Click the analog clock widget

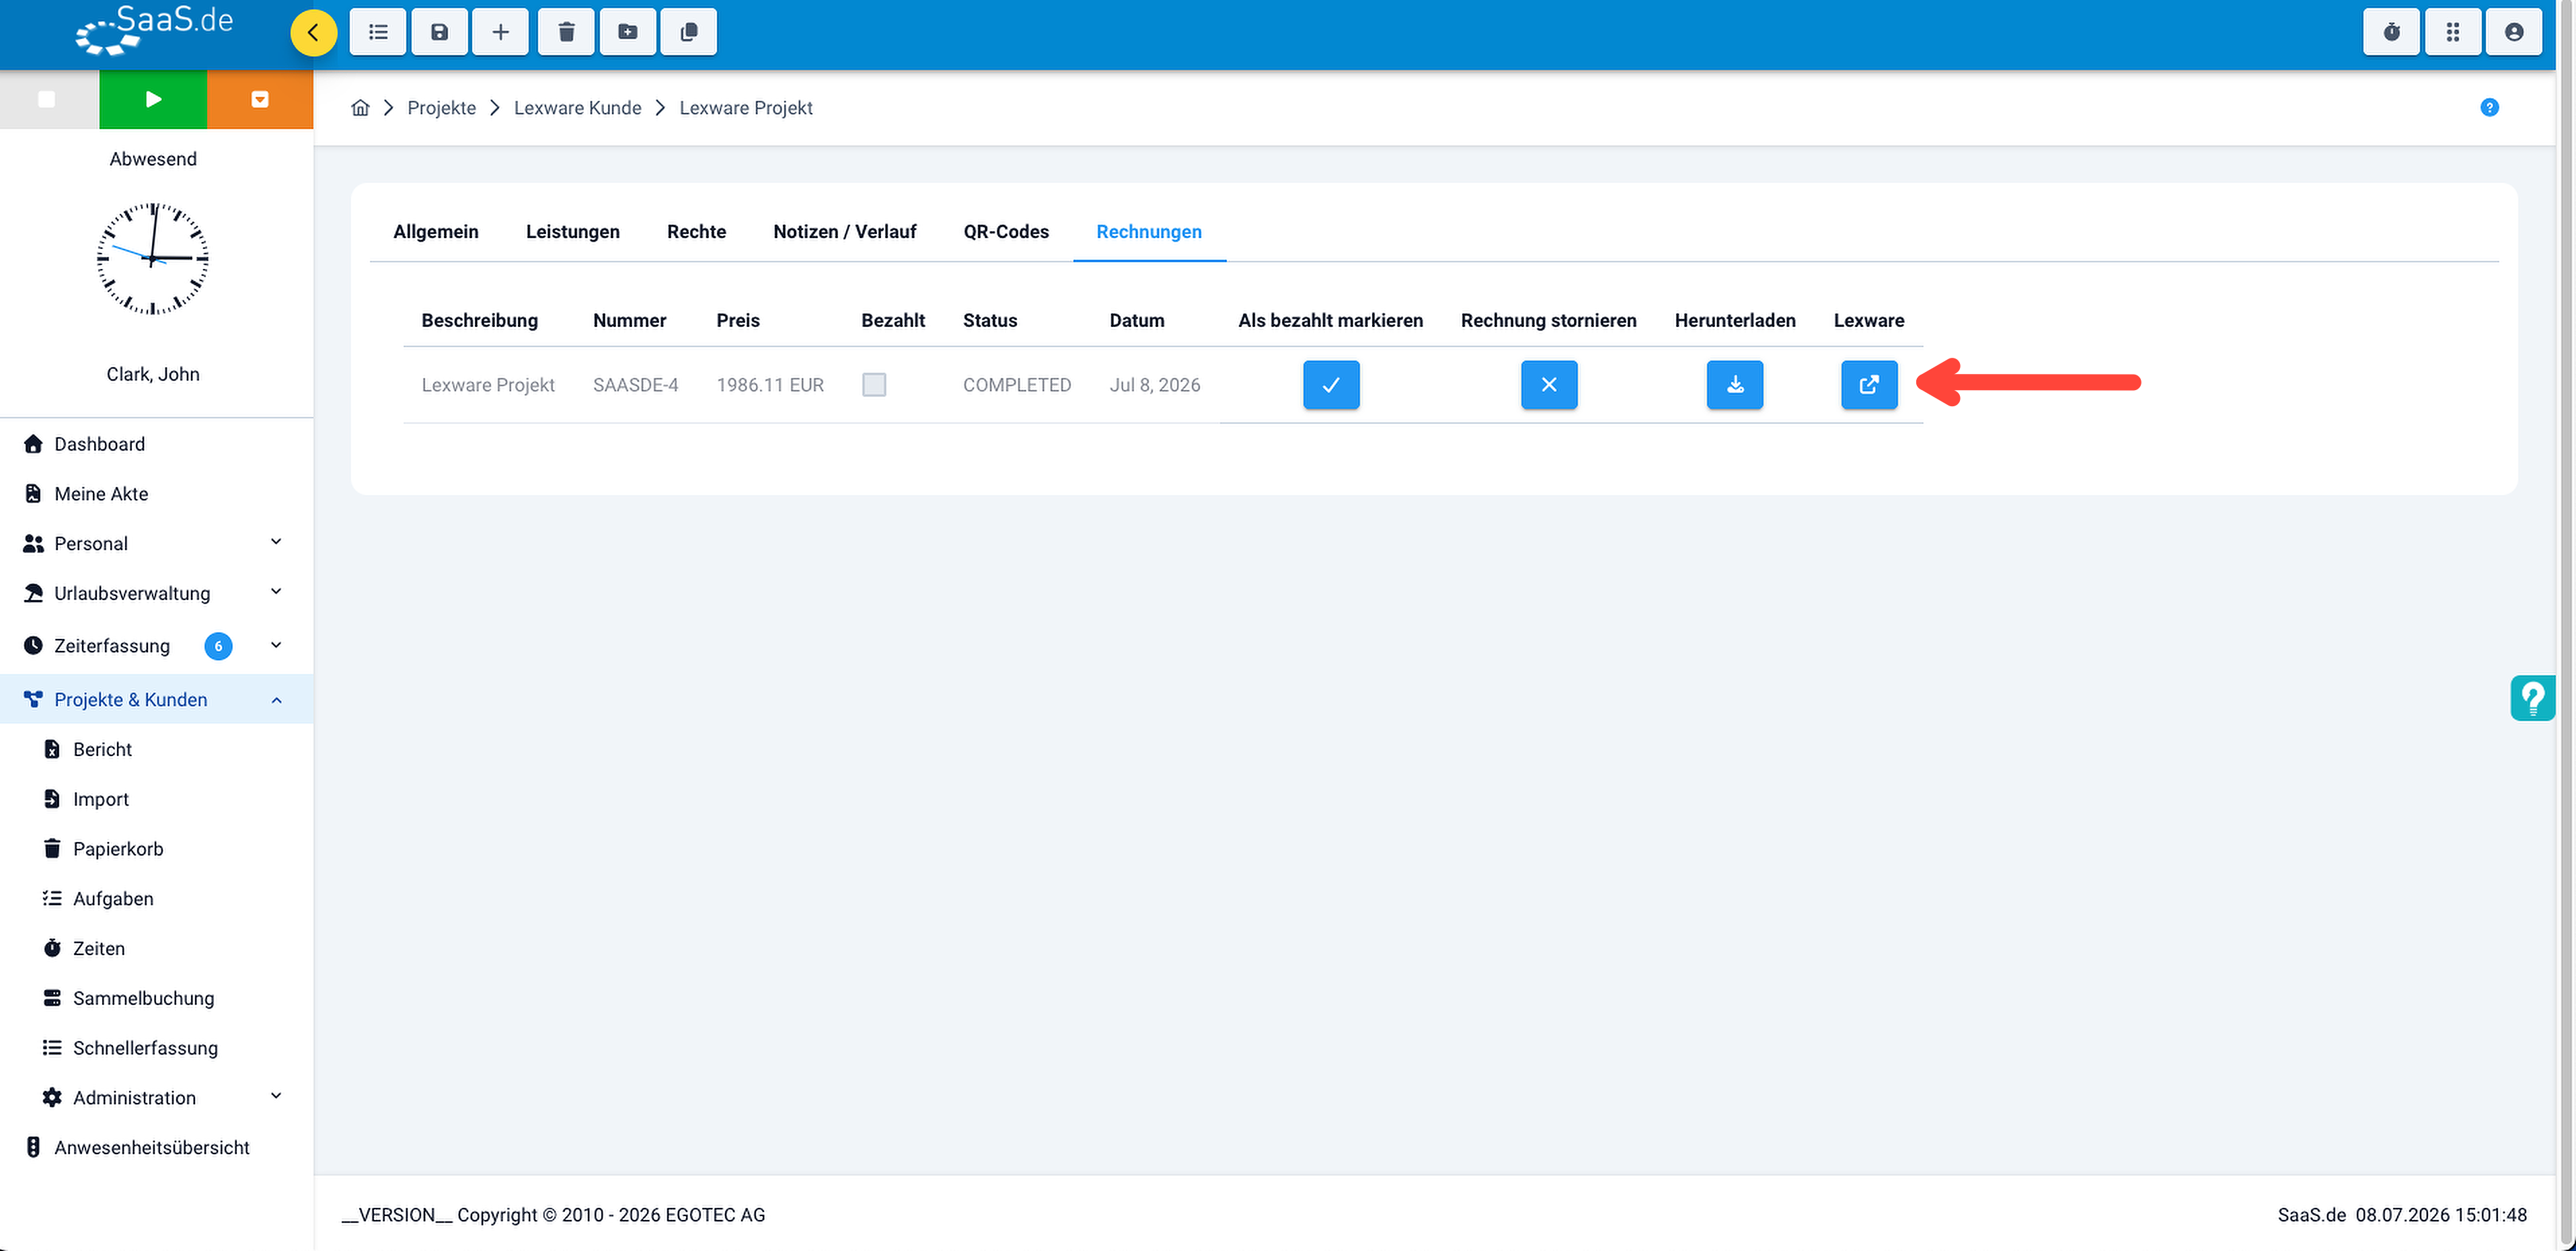coord(153,259)
